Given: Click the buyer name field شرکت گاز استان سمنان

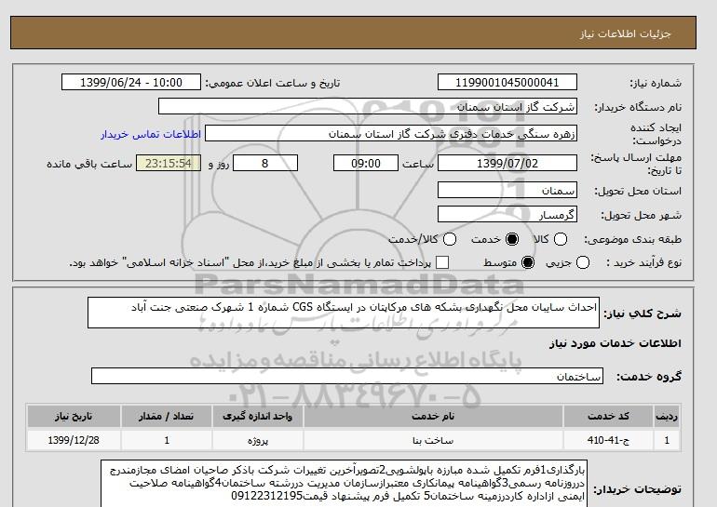Looking at the screenshot, I should [x=368, y=106].
